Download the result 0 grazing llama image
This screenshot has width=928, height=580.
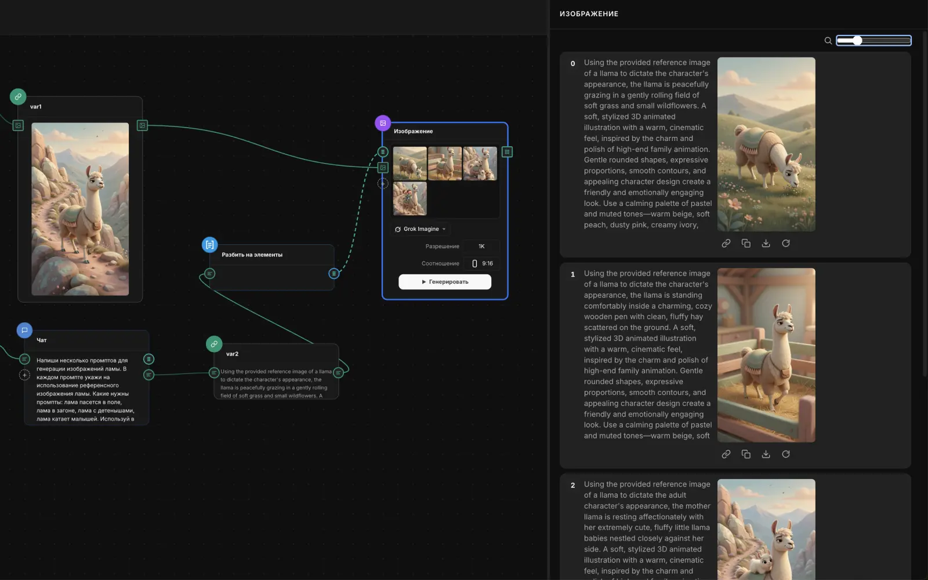click(766, 244)
